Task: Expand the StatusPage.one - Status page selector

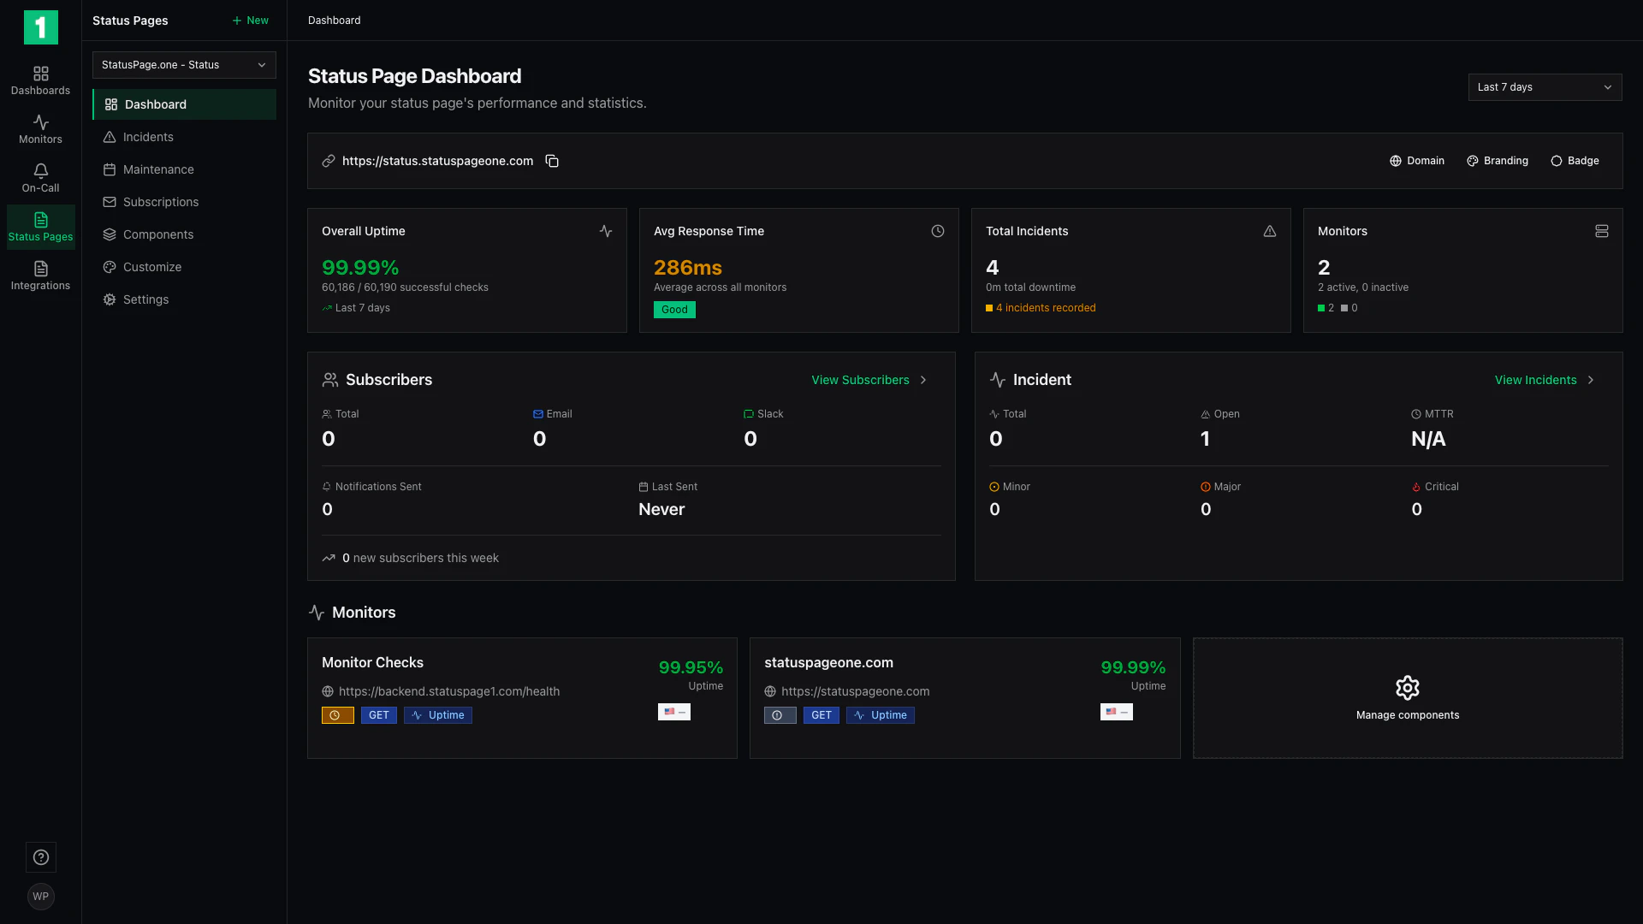Action: coord(183,65)
